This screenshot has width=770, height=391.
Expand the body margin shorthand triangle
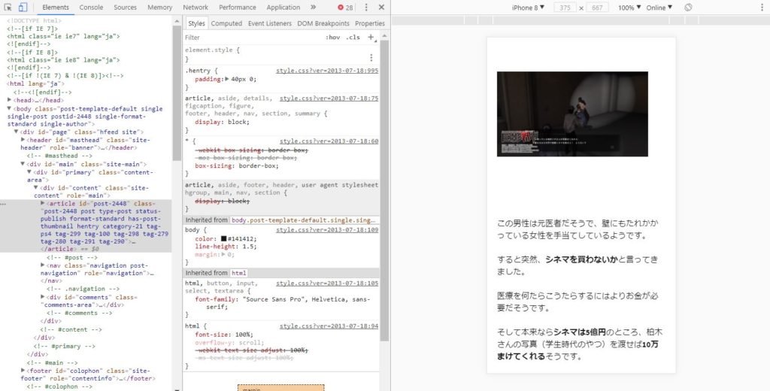pos(224,254)
